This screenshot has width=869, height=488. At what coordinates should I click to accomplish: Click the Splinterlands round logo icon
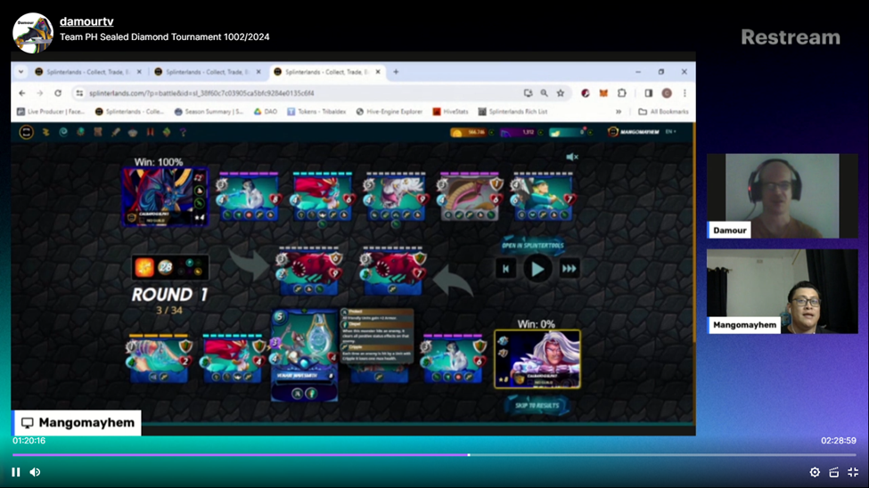(26, 132)
